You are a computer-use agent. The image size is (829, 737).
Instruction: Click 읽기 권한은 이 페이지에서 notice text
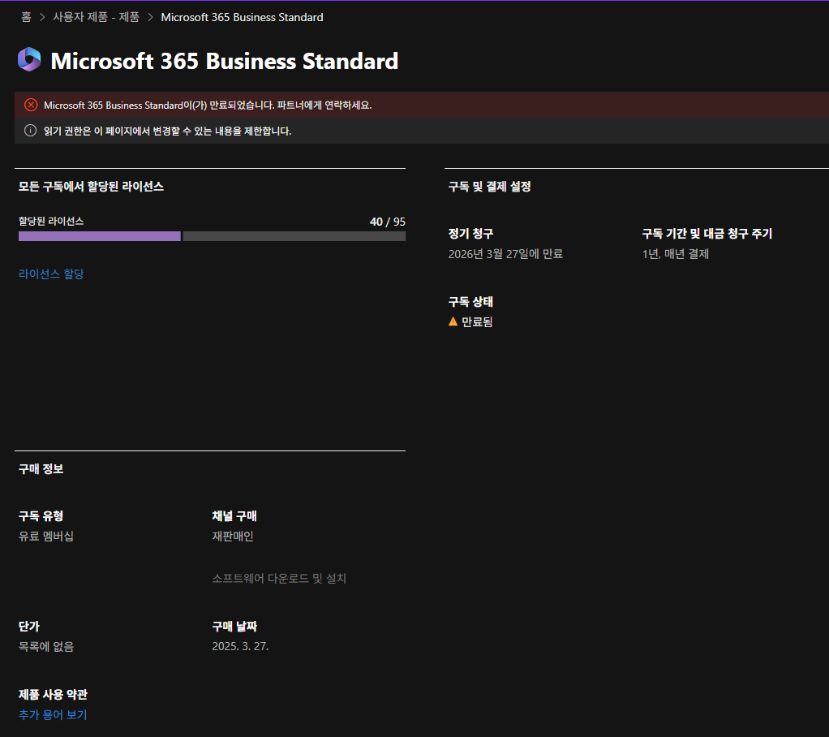click(x=167, y=131)
